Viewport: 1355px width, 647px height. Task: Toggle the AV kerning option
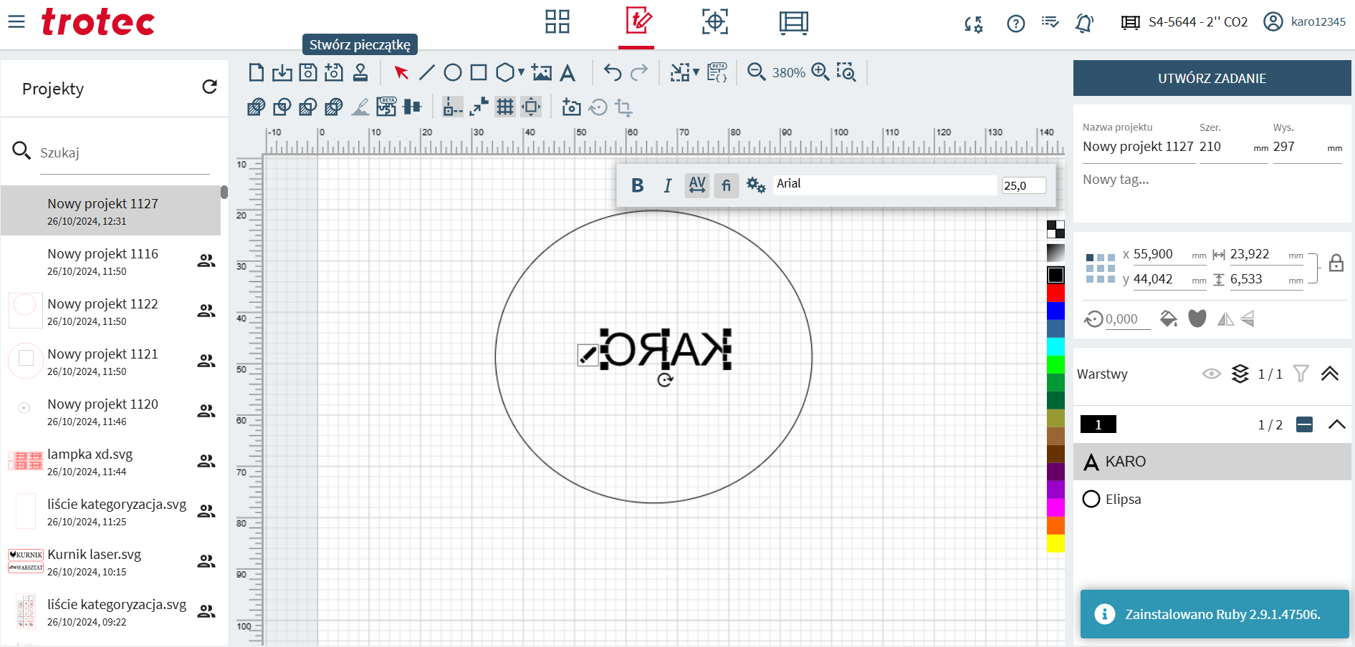coord(697,185)
